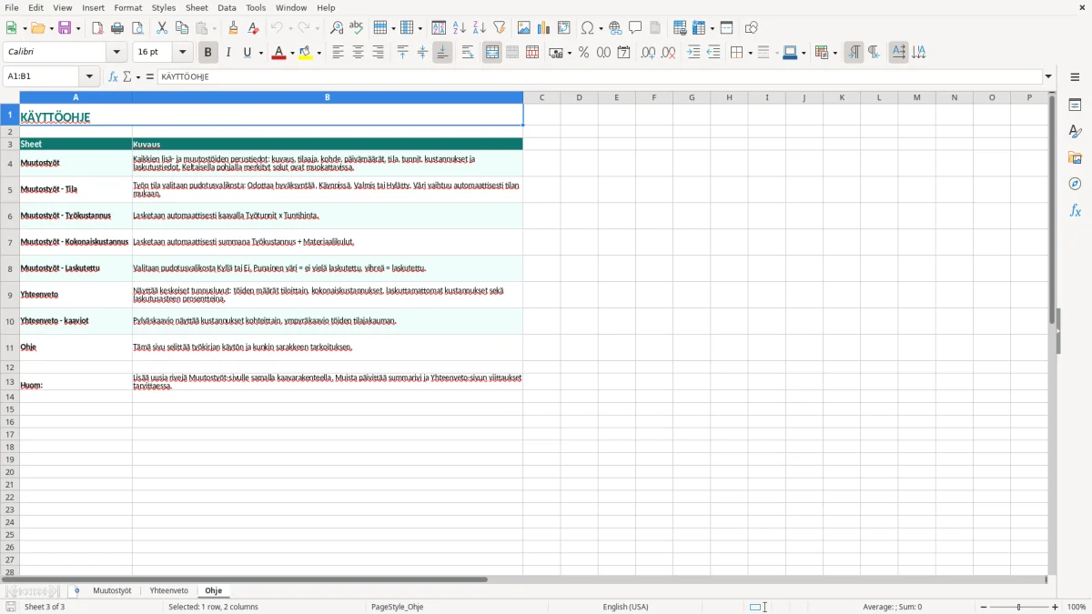
Task: Sort descending with the Z-A icon
Action: (480, 28)
